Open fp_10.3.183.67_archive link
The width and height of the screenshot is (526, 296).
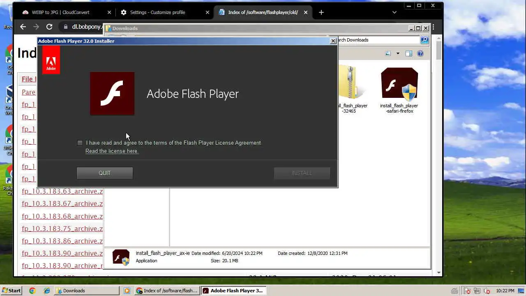62,203
